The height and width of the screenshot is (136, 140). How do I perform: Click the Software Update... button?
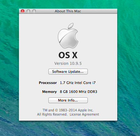[68, 72]
